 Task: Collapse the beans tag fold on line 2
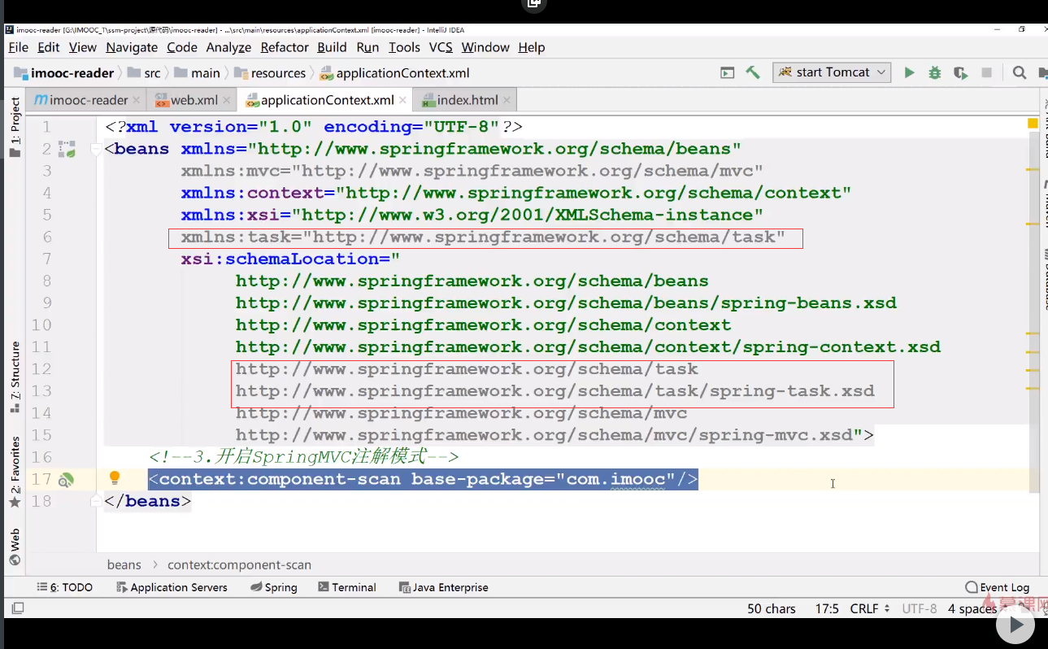click(97, 149)
